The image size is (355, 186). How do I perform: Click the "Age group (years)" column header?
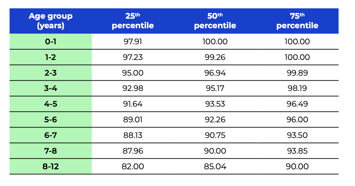pos(50,21)
